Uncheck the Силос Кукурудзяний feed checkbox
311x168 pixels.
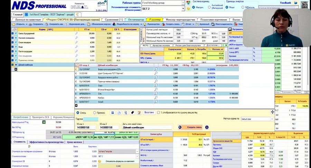13,34
